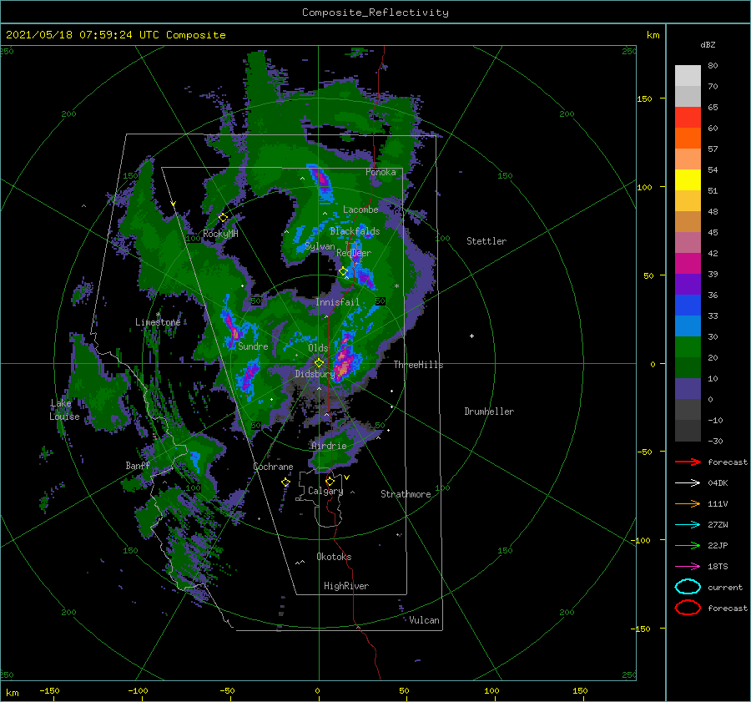Viewport: 751px width, 702px height.
Task: Click the 04DK legend label
Action: tap(718, 482)
